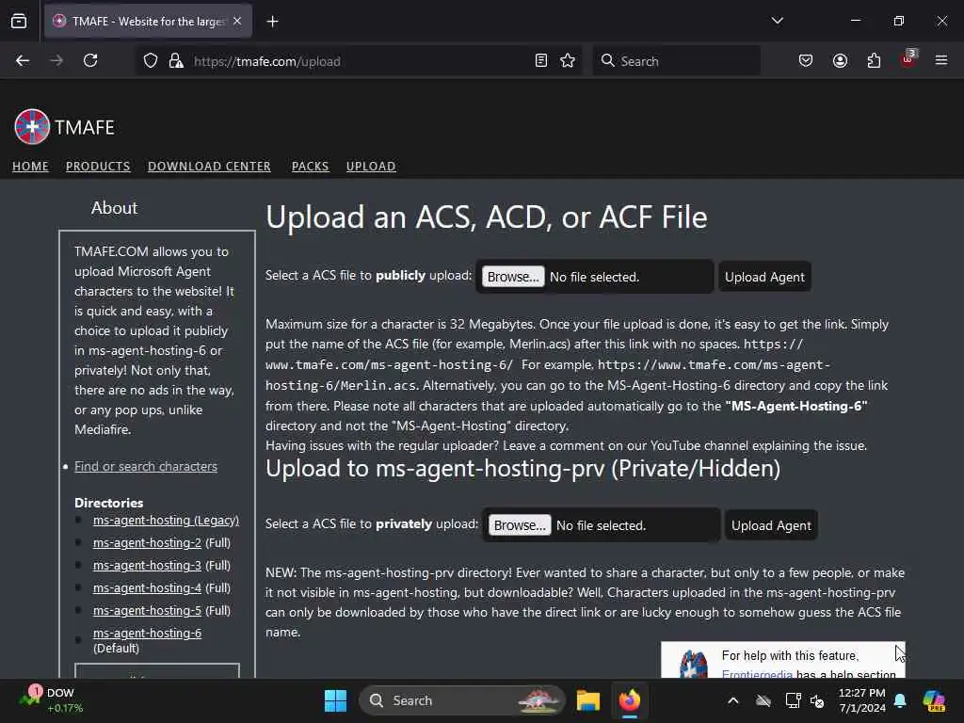Toggle reader view icon
The width and height of the screenshot is (964, 723).
tap(541, 61)
